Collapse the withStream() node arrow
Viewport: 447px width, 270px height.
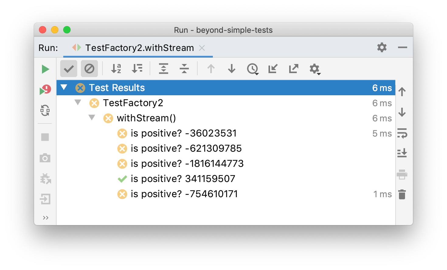pos(92,118)
